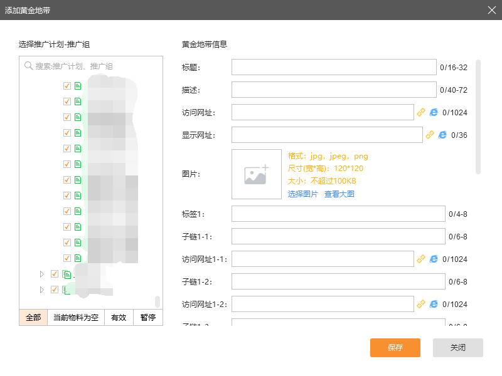Click the 选择图片 link
This screenshot has height=376, width=502.
[303, 194]
